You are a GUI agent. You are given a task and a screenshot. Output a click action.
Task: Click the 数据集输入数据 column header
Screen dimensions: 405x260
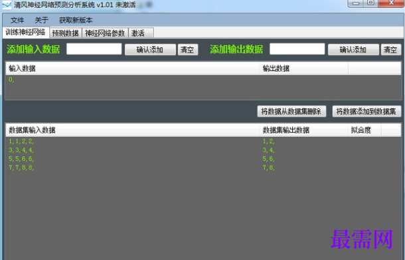point(133,130)
